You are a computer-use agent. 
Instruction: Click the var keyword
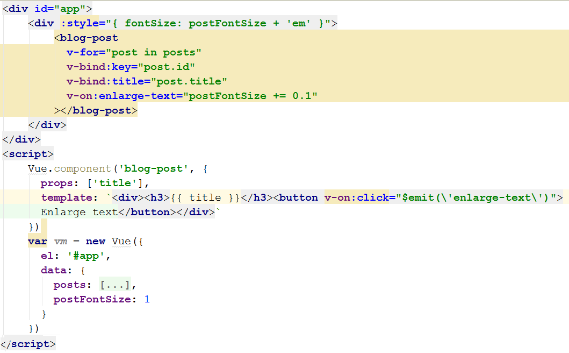38,242
